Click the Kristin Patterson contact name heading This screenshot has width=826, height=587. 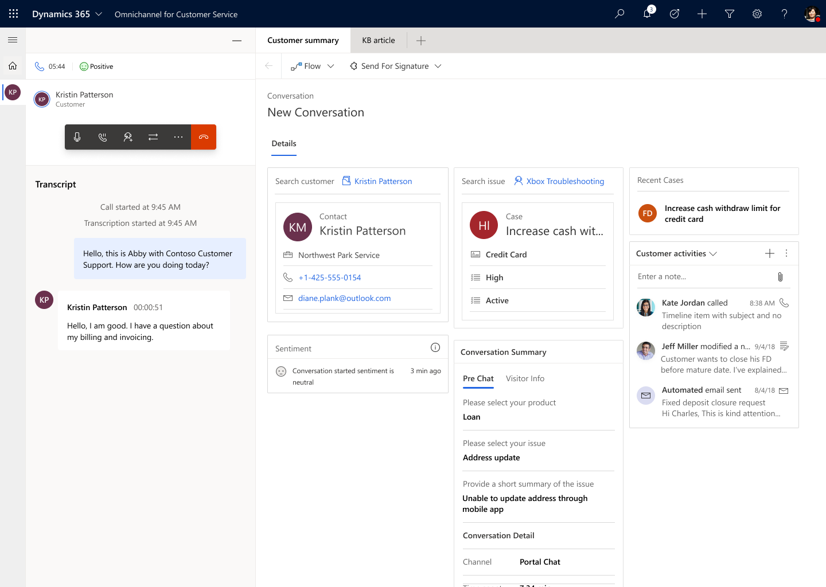pyautogui.click(x=363, y=231)
